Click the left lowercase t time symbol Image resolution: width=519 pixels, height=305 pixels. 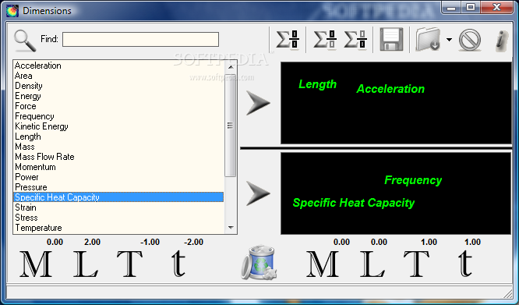tap(178, 264)
